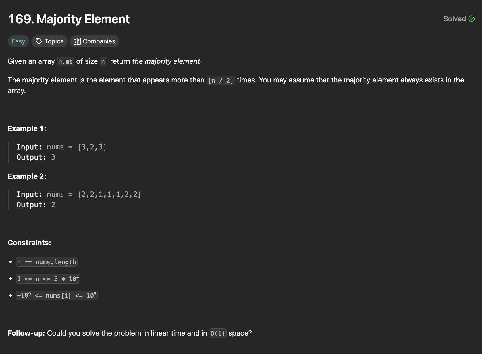Viewport: 482px width, 354px height.
Task: Click the Example 1 output value 3
Action: 53,157
